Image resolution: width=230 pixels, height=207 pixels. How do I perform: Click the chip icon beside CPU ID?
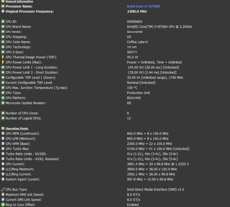[3, 22]
